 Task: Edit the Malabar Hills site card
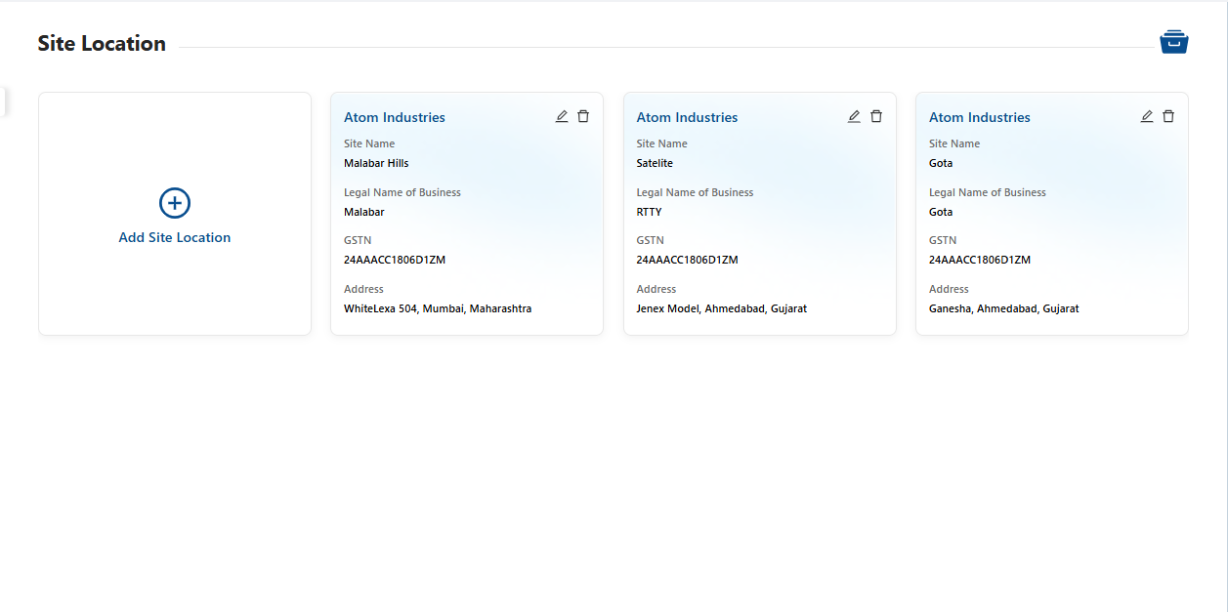(x=562, y=116)
